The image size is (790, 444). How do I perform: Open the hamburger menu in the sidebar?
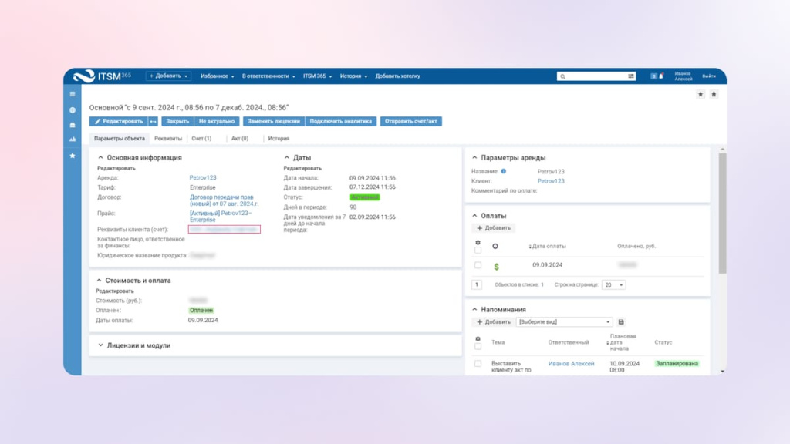(73, 94)
